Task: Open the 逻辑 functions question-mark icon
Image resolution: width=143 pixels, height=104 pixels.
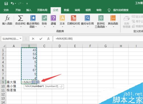Action: coord(53,18)
